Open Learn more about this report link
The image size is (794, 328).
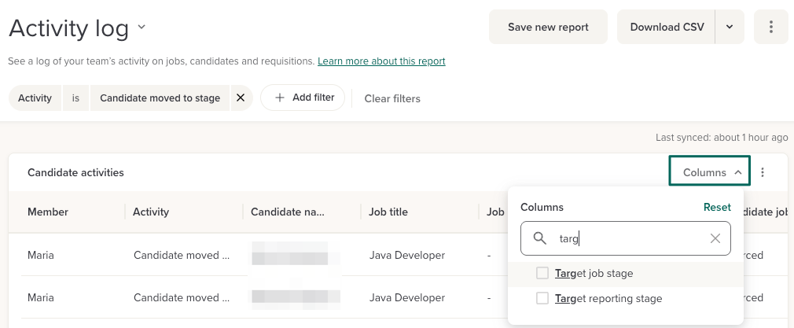point(381,61)
